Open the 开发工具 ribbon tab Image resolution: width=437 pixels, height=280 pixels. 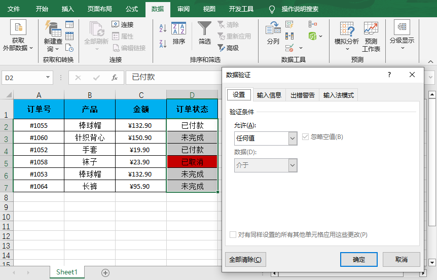(241, 9)
